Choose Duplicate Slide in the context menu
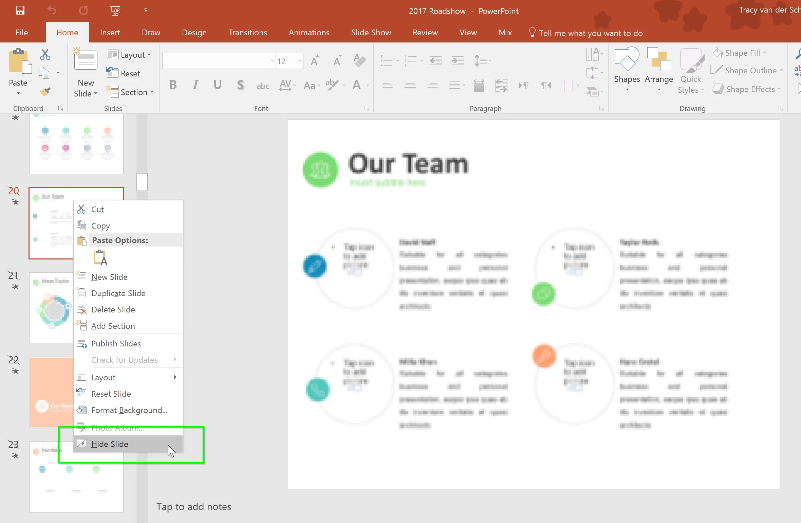The height and width of the screenshot is (523, 801). click(118, 293)
